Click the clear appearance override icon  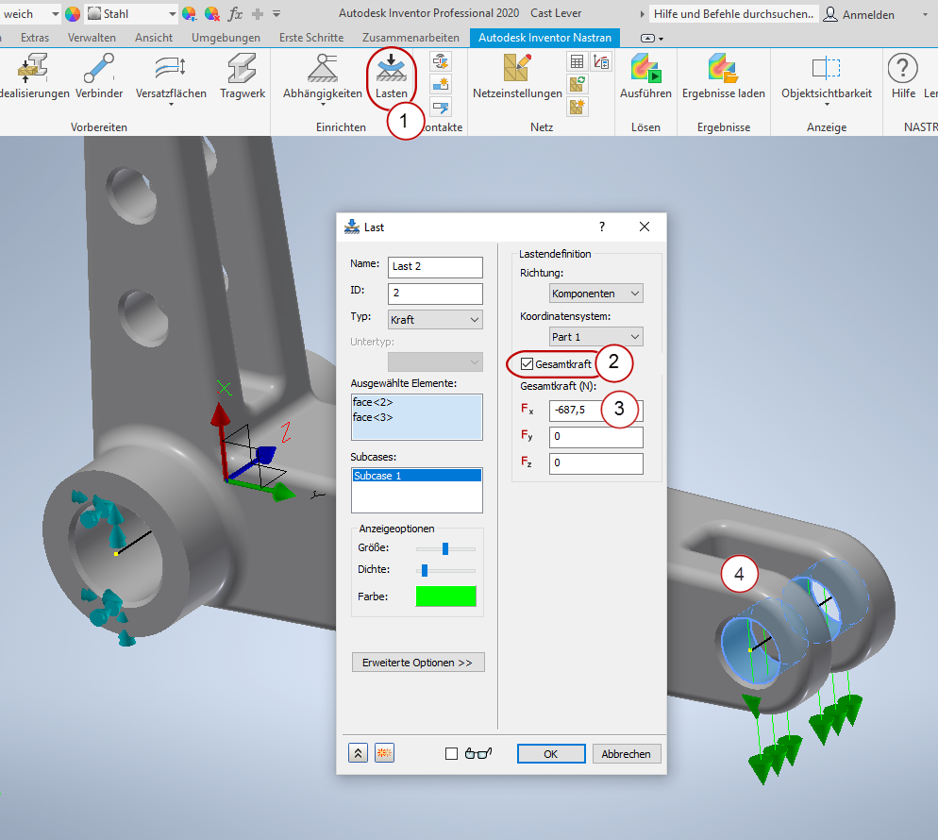pos(211,14)
